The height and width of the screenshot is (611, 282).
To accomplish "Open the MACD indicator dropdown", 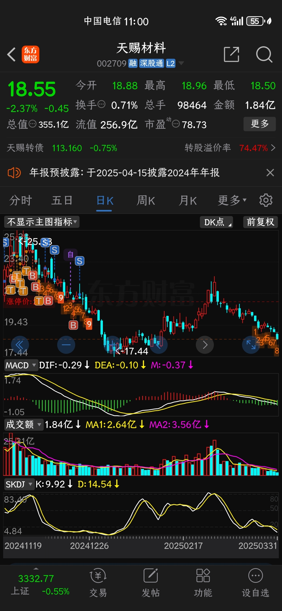I will [21, 365].
